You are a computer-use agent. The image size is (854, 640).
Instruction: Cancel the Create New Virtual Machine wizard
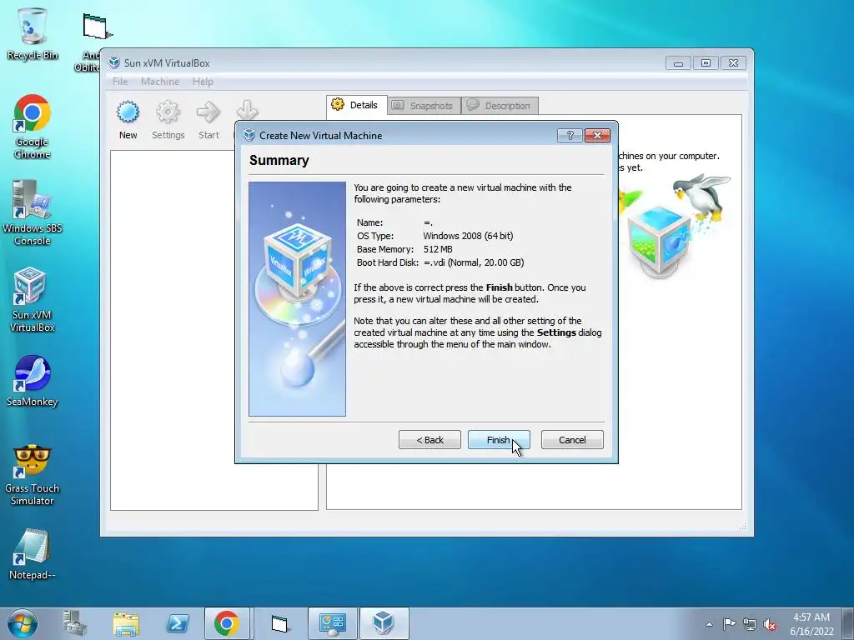[x=572, y=440]
